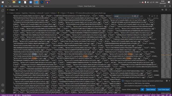
Task: Click Kite/Lang Python status entry
Action: [27, 95]
